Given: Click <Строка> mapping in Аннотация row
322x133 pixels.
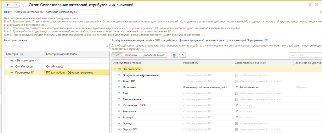Looking at the screenshot, I should (x=246, y=111).
